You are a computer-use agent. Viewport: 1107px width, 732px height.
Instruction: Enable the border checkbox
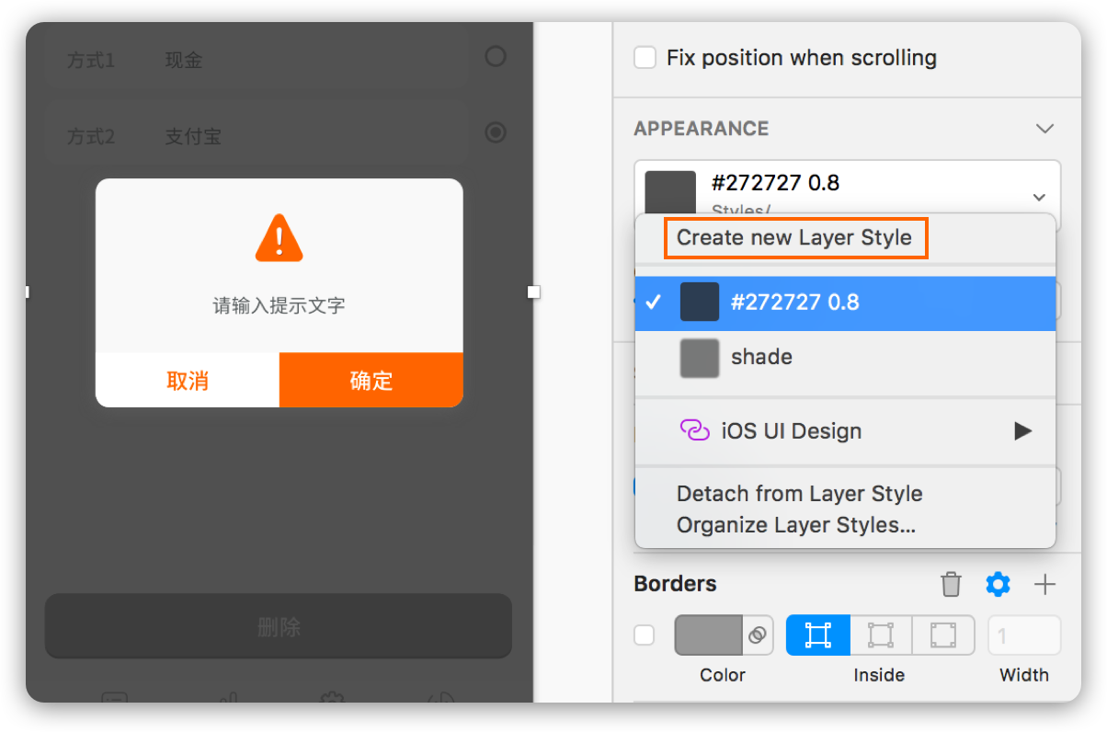(645, 635)
